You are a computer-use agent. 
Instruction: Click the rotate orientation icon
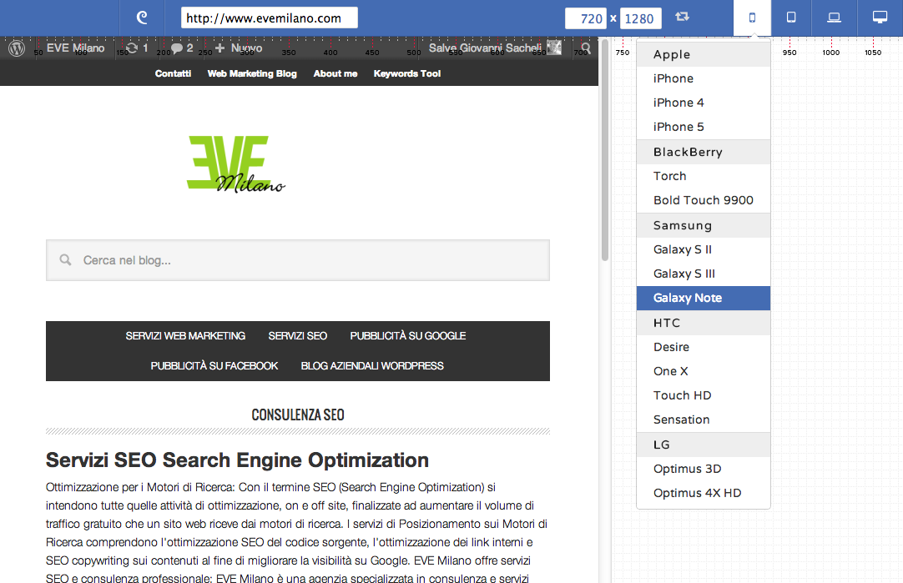tap(682, 17)
